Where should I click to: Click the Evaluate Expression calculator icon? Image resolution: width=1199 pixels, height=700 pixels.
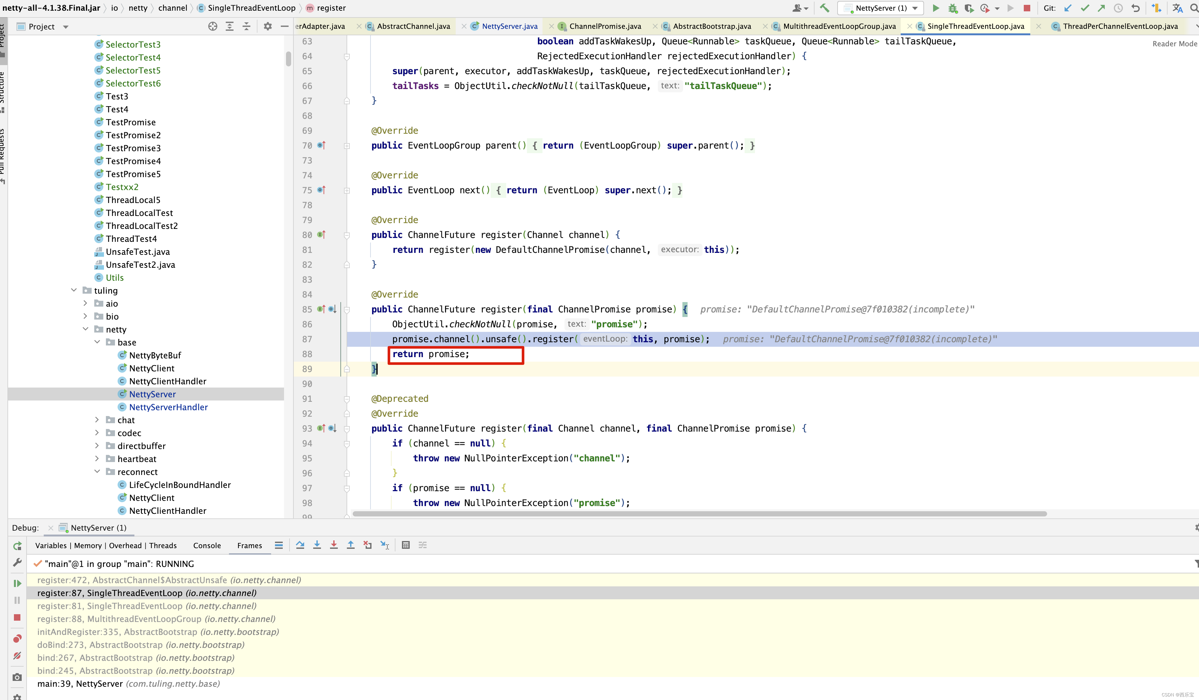(x=405, y=545)
